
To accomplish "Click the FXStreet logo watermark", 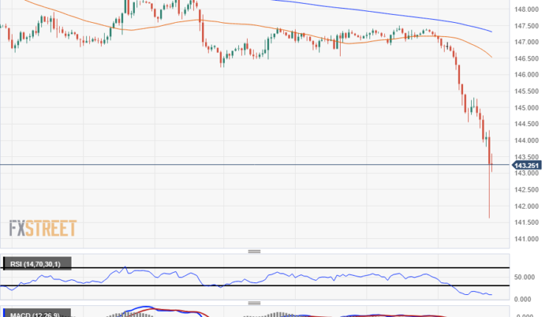I will (43, 229).
